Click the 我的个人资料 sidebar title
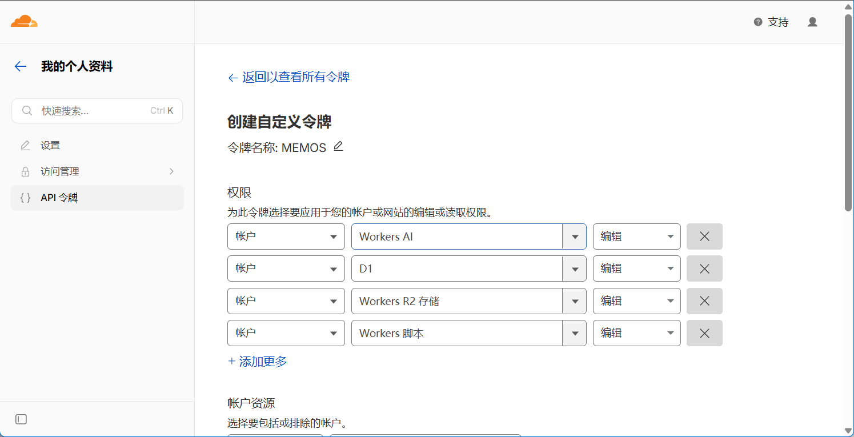The width and height of the screenshot is (854, 437). (x=77, y=66)
